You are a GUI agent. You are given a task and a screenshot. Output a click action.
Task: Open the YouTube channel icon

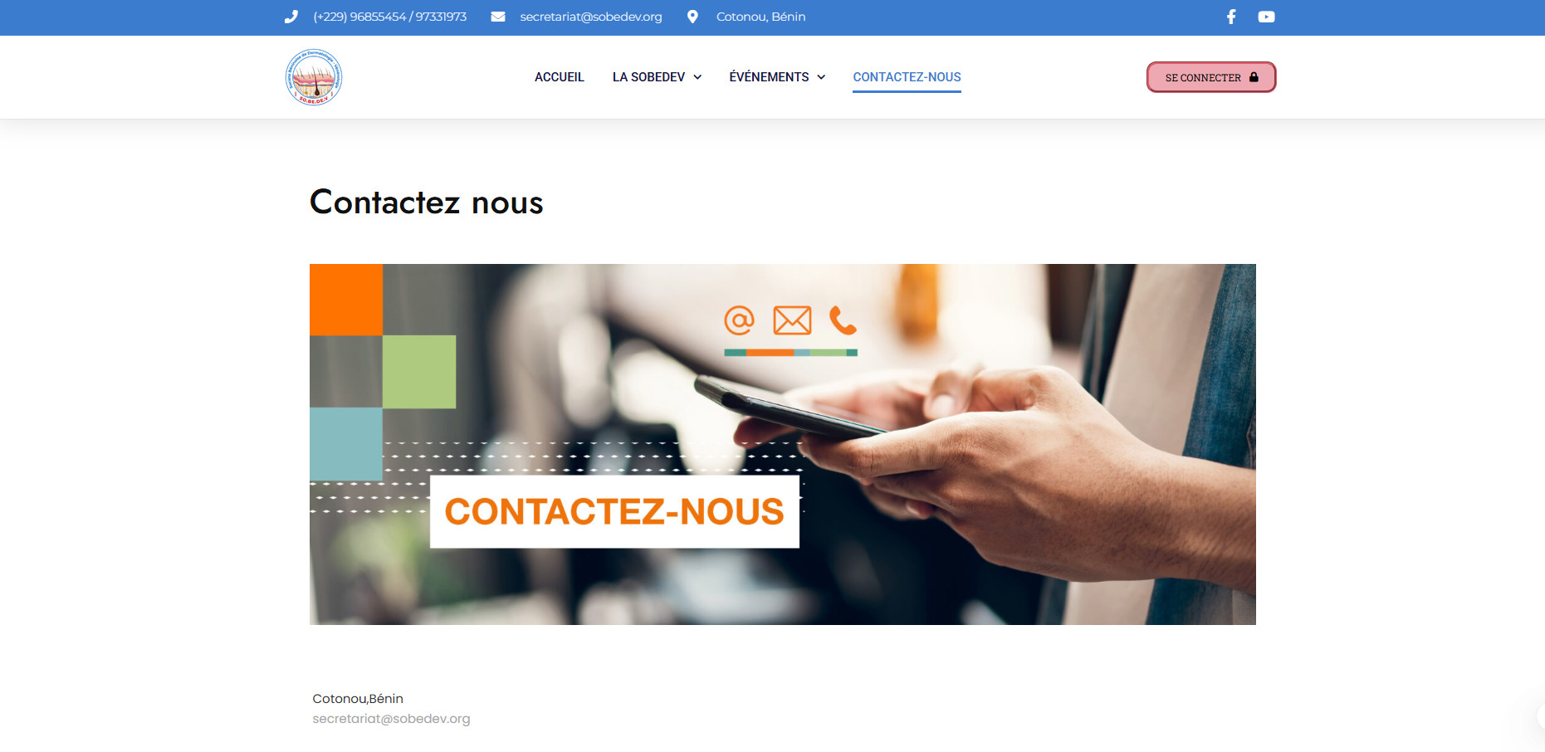coord(1266,17)
